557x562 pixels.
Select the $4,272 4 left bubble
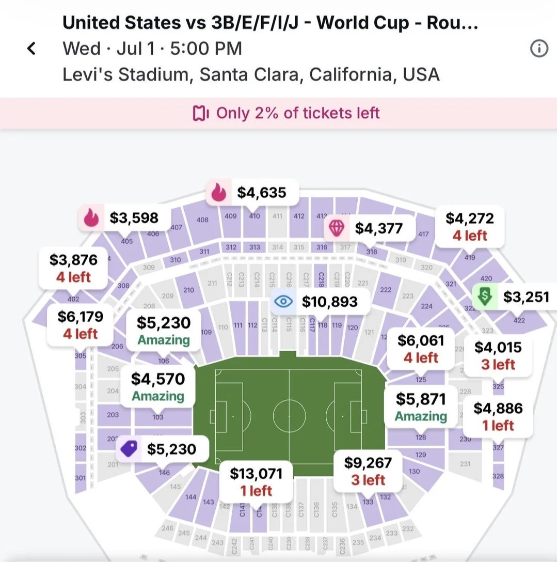pyautogui.click(x=470, y=227)
